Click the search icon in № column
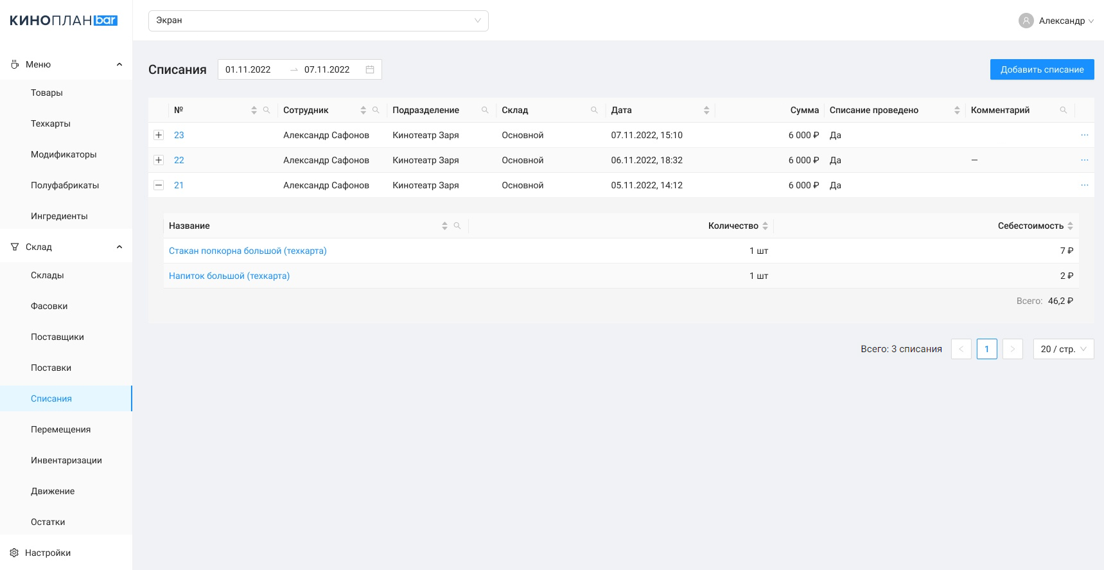 (267, 110)
